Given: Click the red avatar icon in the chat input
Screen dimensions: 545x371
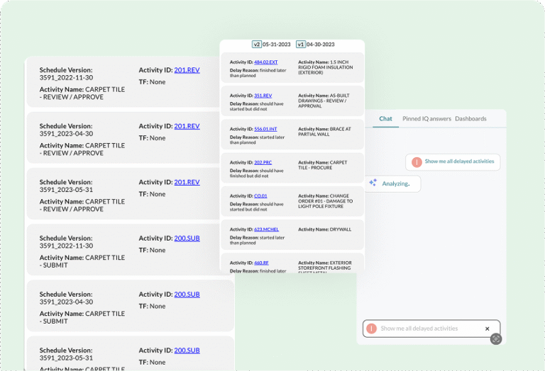Looking at the screenshot, I should pos(372,329).
